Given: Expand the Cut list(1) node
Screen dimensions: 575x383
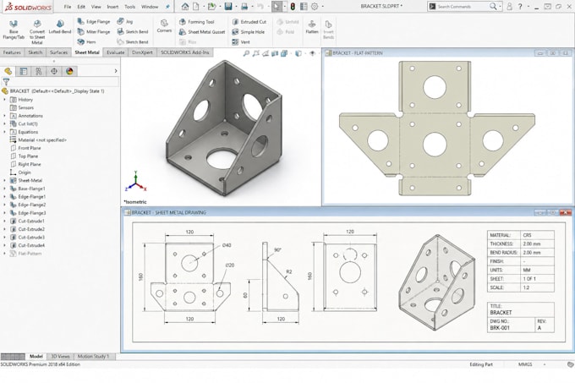Looking at the screenshot, I should pyautogui.click(x=5, y=124).
